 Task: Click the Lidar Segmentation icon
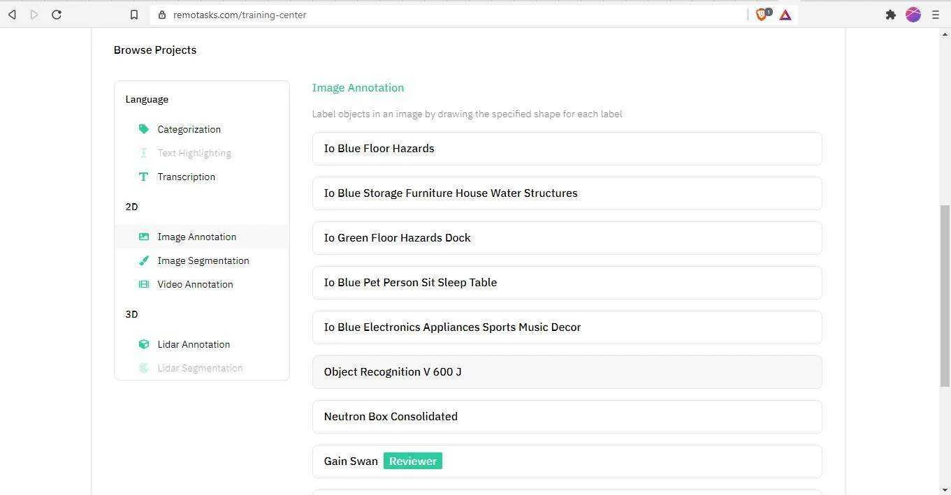[x=144, y=368]
